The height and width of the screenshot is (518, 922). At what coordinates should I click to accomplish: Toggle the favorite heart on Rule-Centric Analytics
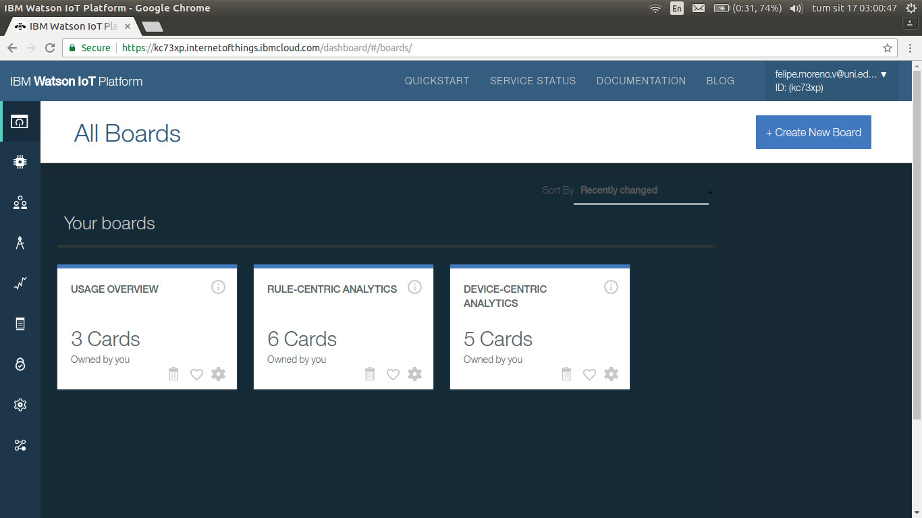pyautogui.click(x=393, y=374)
